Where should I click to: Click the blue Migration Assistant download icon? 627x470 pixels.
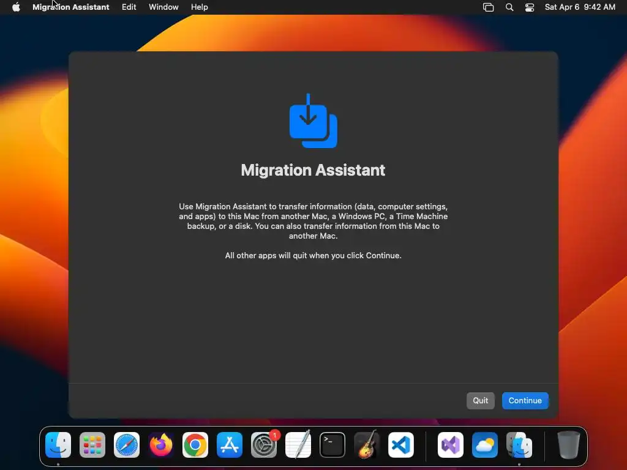tap(313, 121)
